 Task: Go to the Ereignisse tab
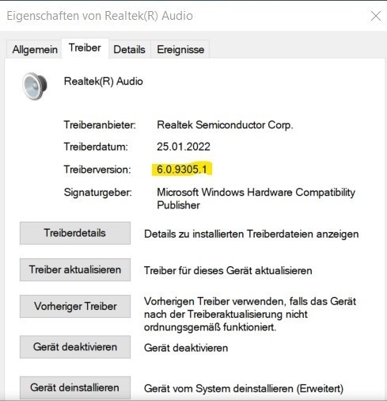180,49
